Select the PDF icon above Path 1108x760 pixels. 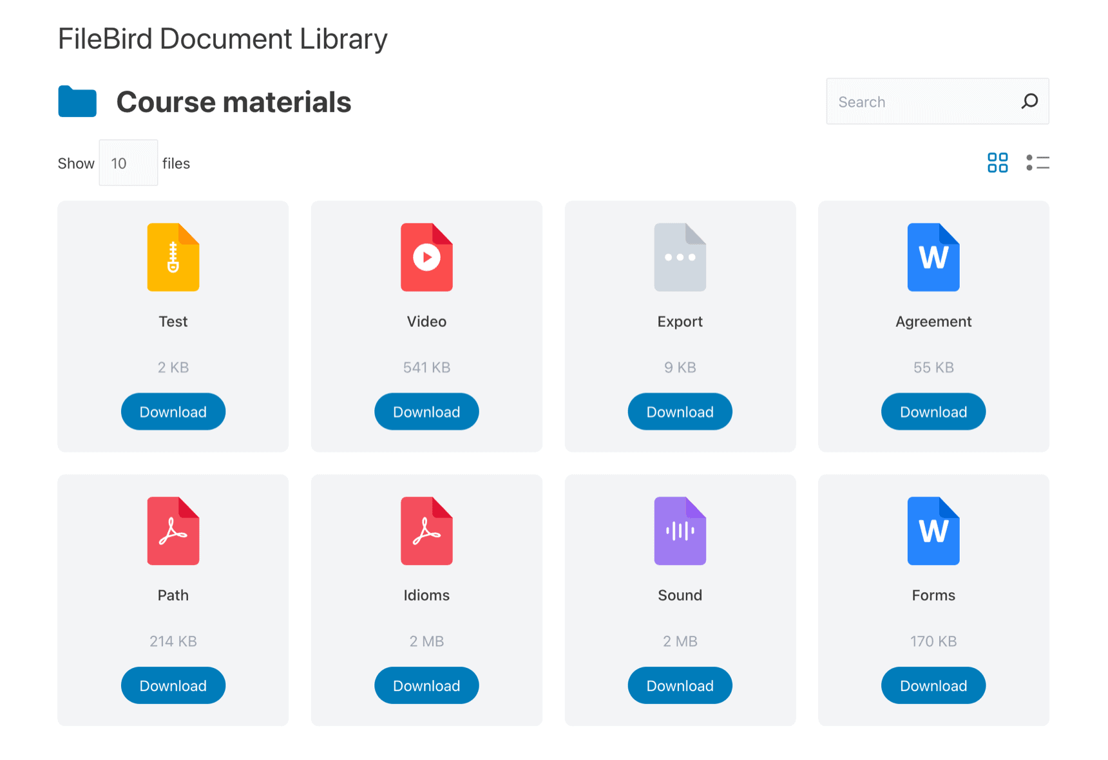(173, 531)
